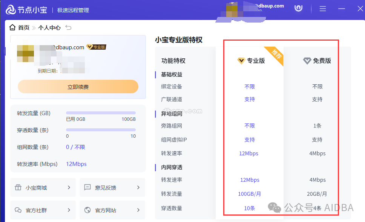365x222 pixels.
Task: Click the message icon of 意见反馈
Action: 87,187
